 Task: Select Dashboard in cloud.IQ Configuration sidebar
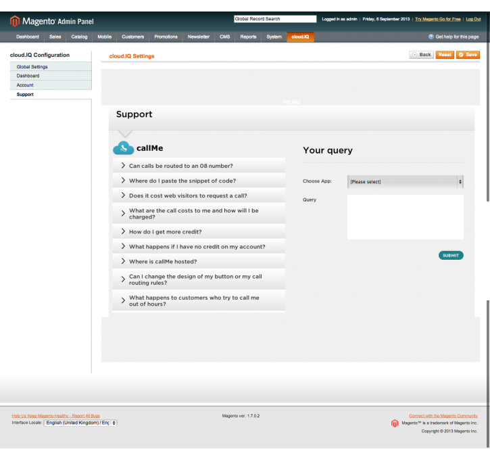(x=51, y=76)
